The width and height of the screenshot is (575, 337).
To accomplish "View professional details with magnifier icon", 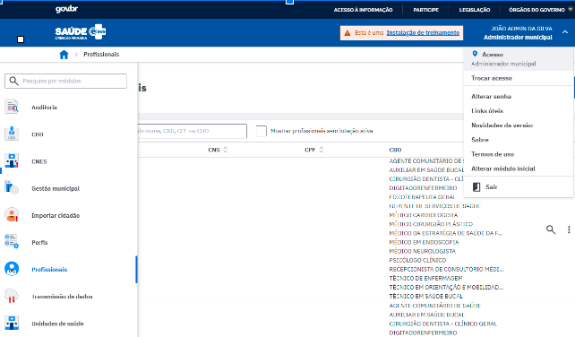I will coord(551,229).
